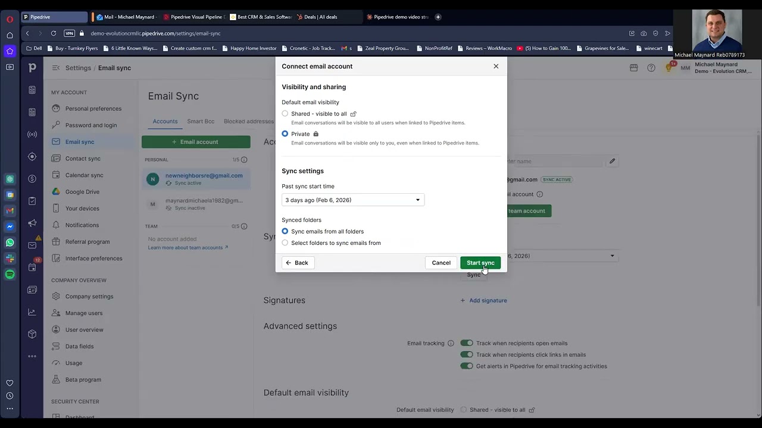The width and height of the screenshot is (762, 428).
Task: Open the Campaigns megaphone icon
Action: click(32, 223)
